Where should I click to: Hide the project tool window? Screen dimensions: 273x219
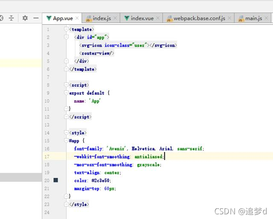(36, 18)
